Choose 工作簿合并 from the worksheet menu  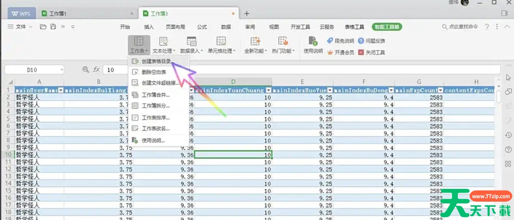coord(156,95)
